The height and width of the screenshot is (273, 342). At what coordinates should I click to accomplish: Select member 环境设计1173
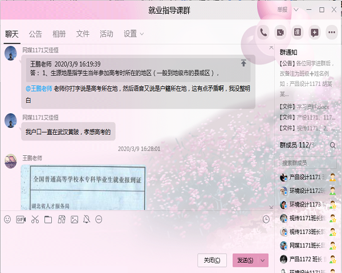308,205
